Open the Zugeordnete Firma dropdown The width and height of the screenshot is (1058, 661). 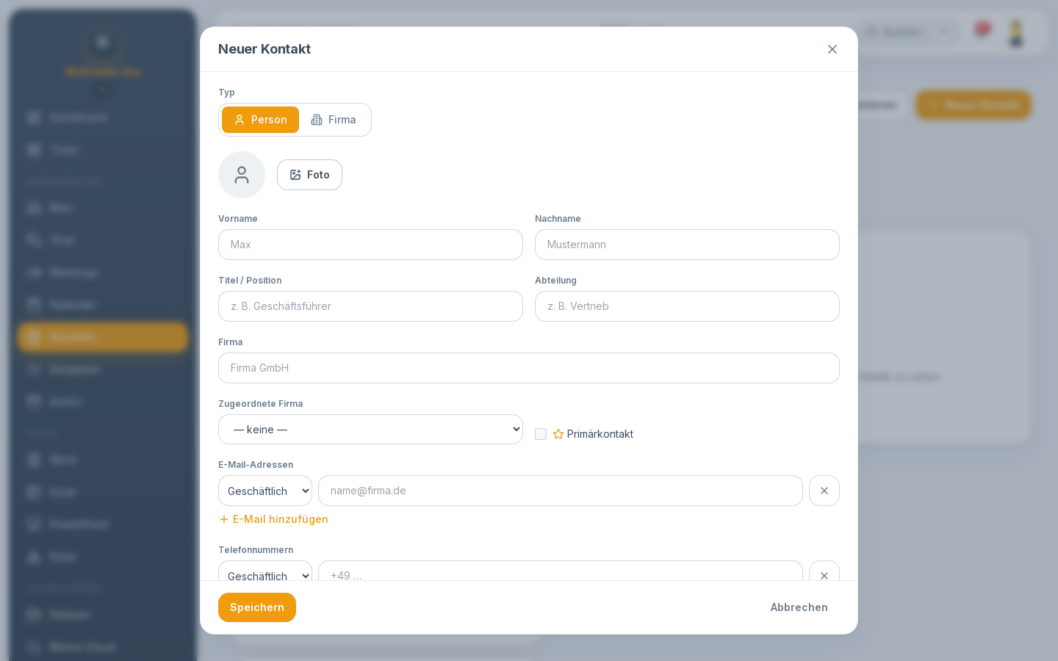pyautogui.click(x=370, y=430)
